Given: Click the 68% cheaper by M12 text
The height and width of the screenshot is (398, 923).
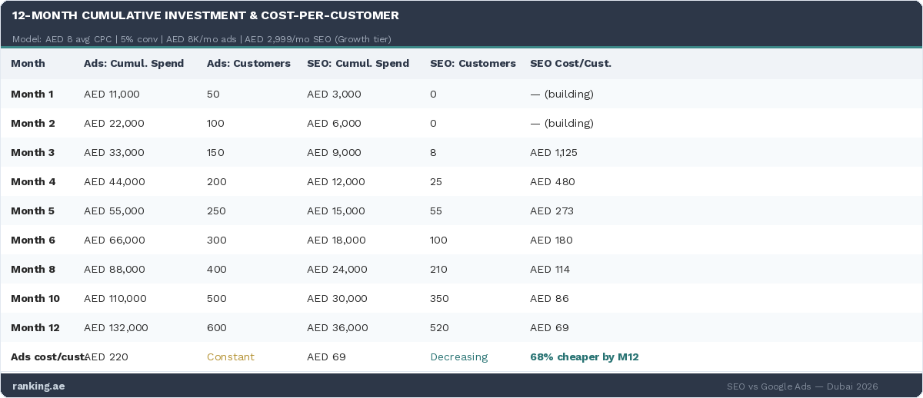Looking at the screenshot, I should click(584, 357).
